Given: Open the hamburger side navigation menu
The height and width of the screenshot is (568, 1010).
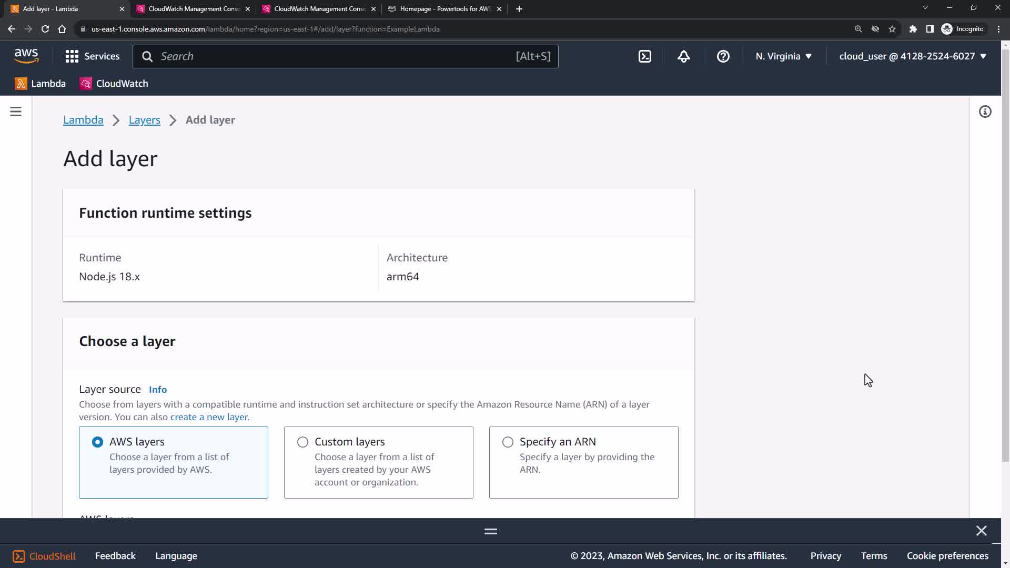Looking at the screenshot, I should pyautogui.click(x=16, y=111).
